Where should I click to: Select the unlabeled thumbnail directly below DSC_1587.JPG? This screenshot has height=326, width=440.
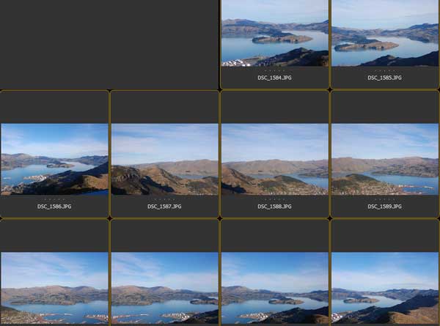[165, 288]
